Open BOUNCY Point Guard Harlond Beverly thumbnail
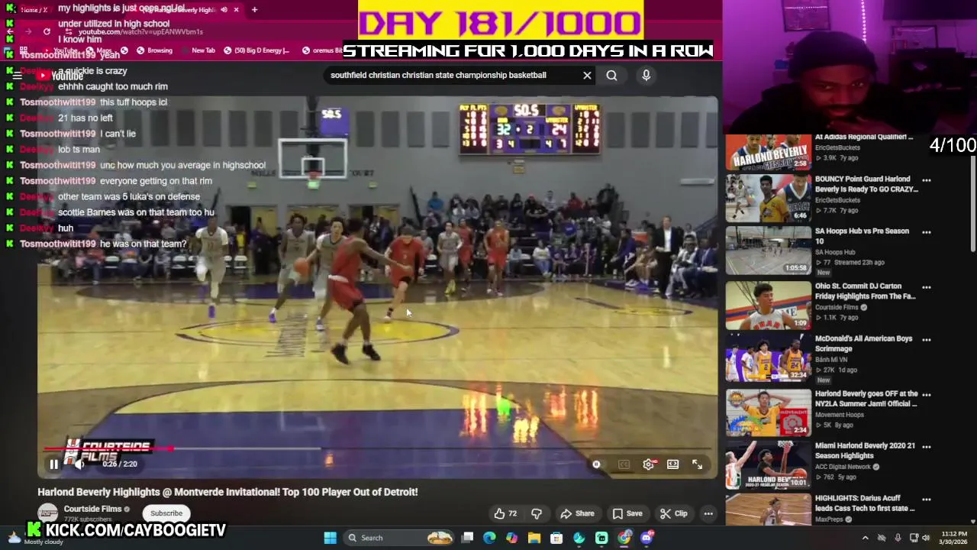 coord(768,198)
